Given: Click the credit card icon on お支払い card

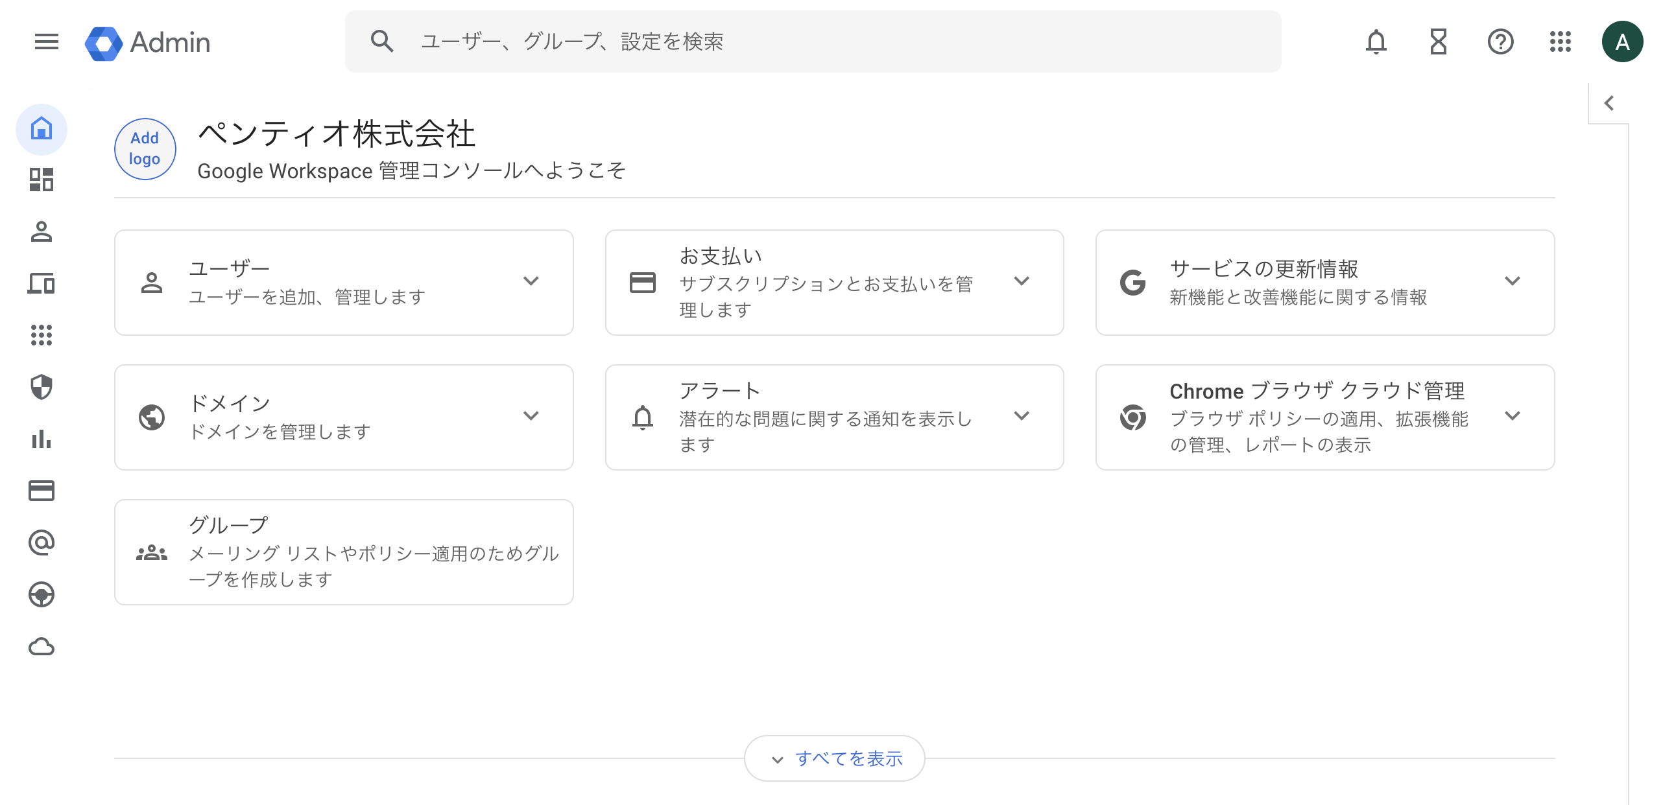Looking at the screenshot, I should 643,283.
